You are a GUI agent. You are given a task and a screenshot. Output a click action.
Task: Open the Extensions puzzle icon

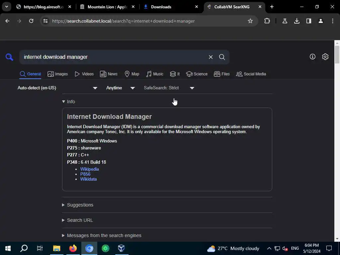click(x=267, y=21)
